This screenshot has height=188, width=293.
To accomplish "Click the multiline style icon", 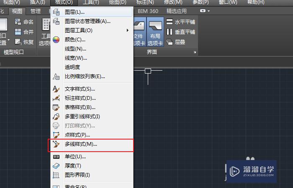I will coord(56,144).
